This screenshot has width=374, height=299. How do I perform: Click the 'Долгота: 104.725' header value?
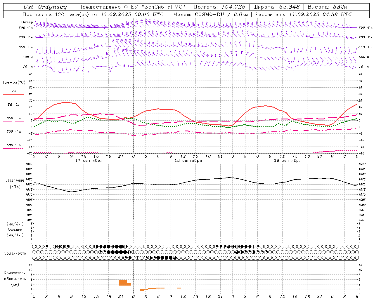pos(219,7)
